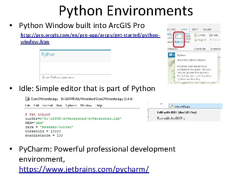Screen dimensions: 252x189
Task: Open the jetbrains.com/pycharm link
Action: [x=84, y=169]
